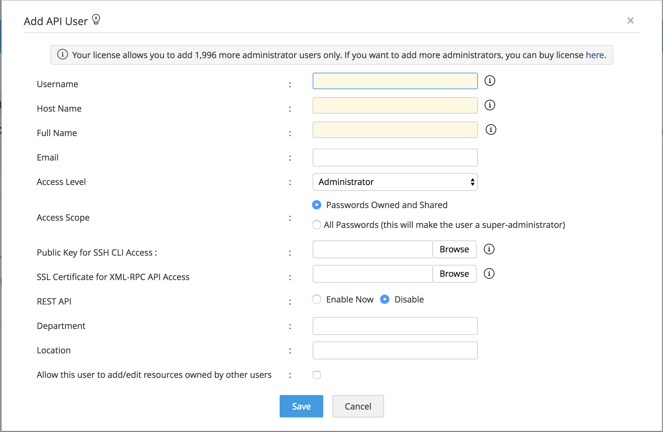Click the info icon next to Host Name
Image resolution: width=663 pixels, height=432 pixels.
click(x=489, y=105)
